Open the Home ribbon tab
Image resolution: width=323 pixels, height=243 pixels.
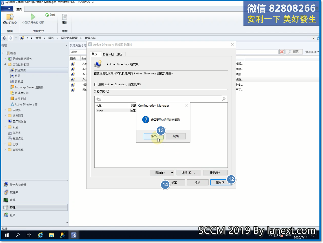(x=19, y=9)
